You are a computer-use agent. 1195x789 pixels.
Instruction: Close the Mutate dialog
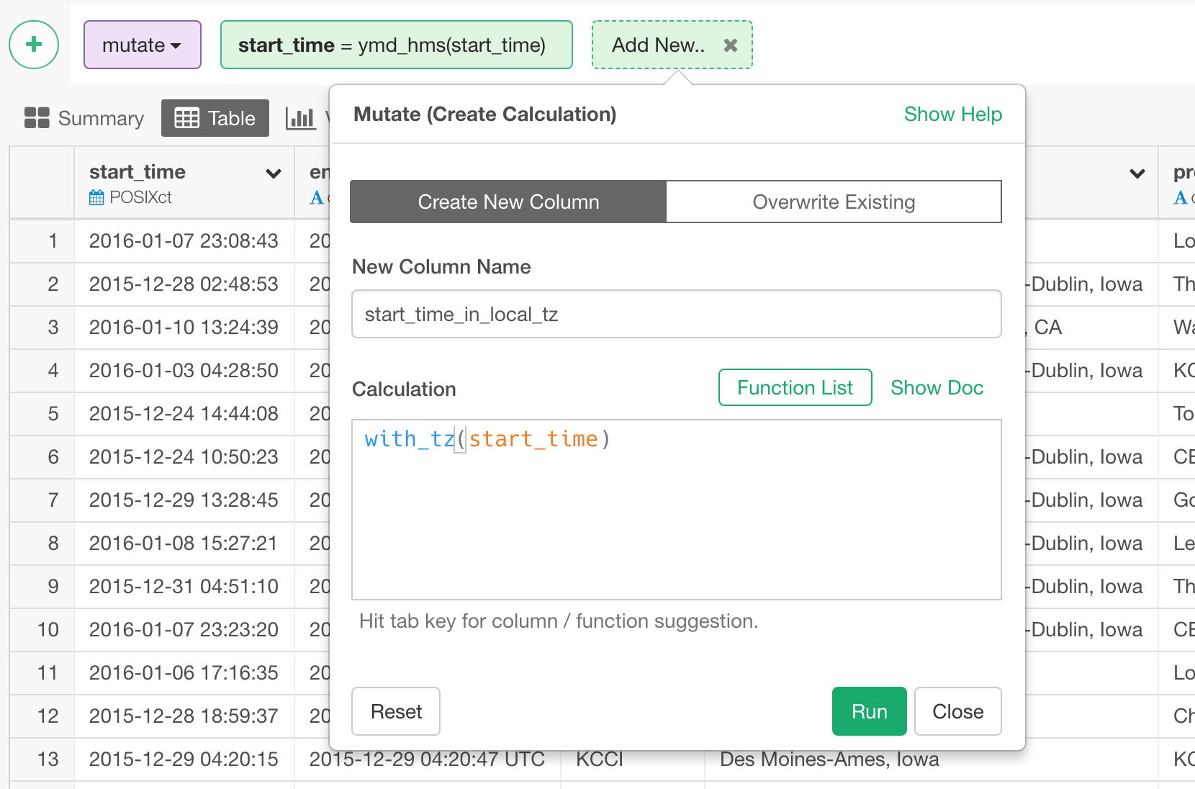tap(957, 711)
